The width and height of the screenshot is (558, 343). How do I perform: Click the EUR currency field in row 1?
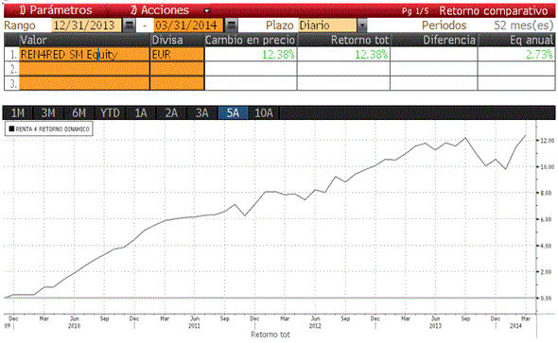[x=177, y=55]
